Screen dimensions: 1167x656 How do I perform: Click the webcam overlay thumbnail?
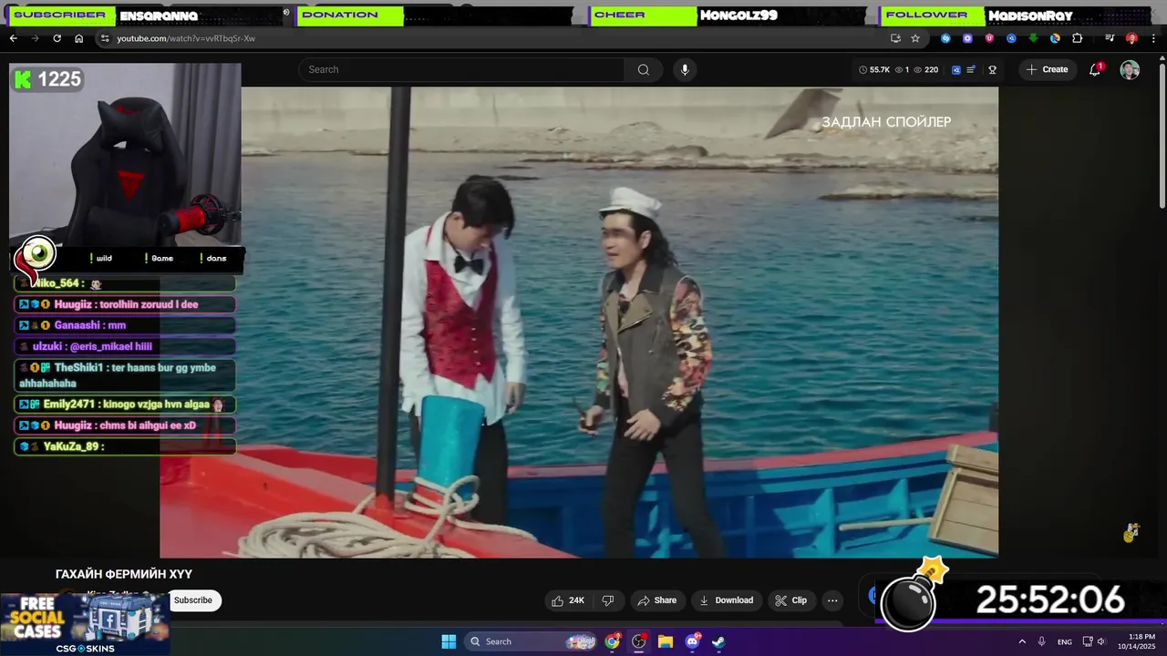[126, 156]
